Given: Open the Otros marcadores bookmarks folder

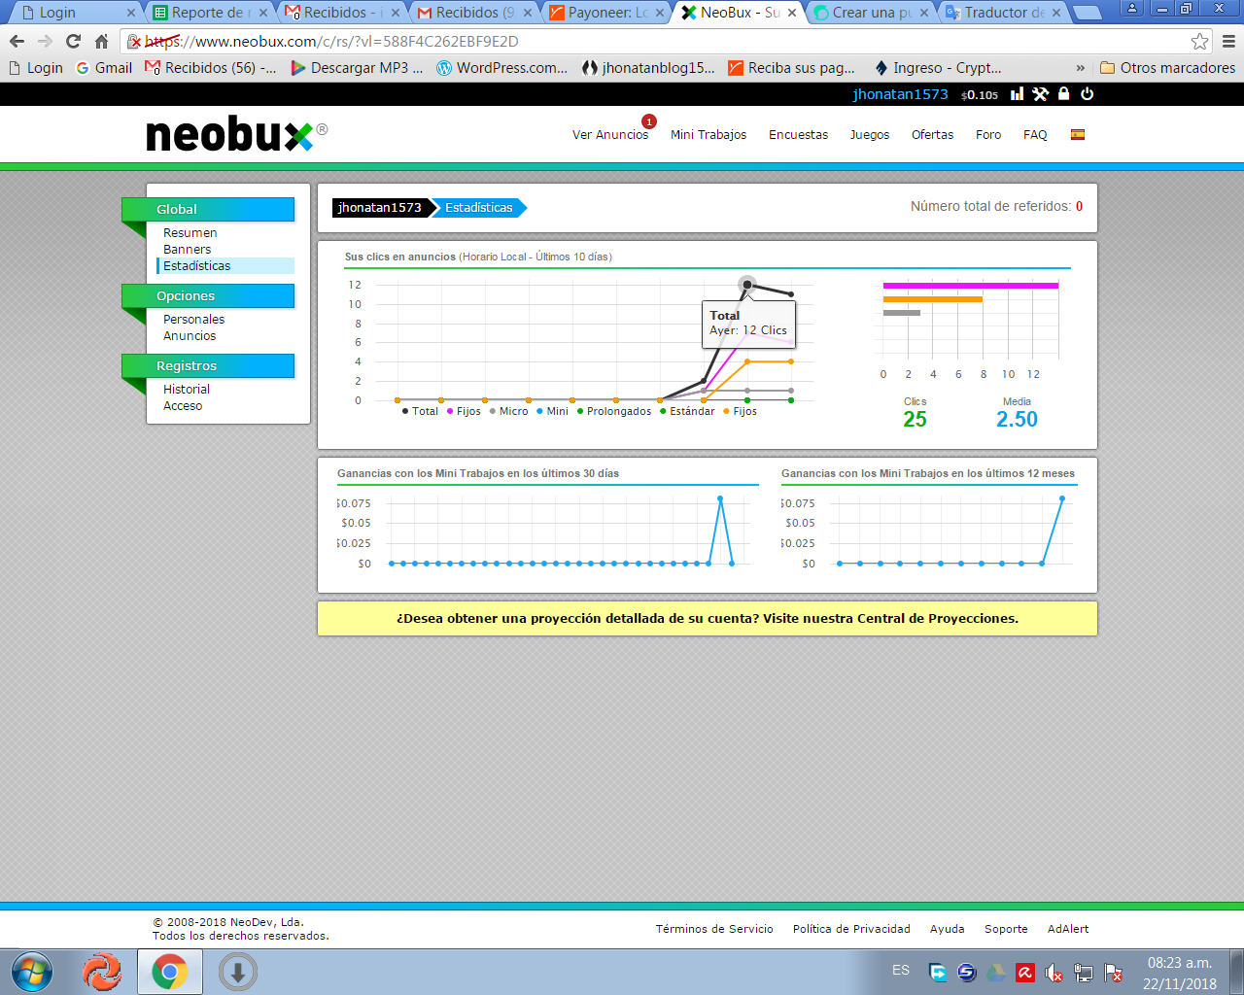Looking at the screenshot, I should [x=1167, y=68].
